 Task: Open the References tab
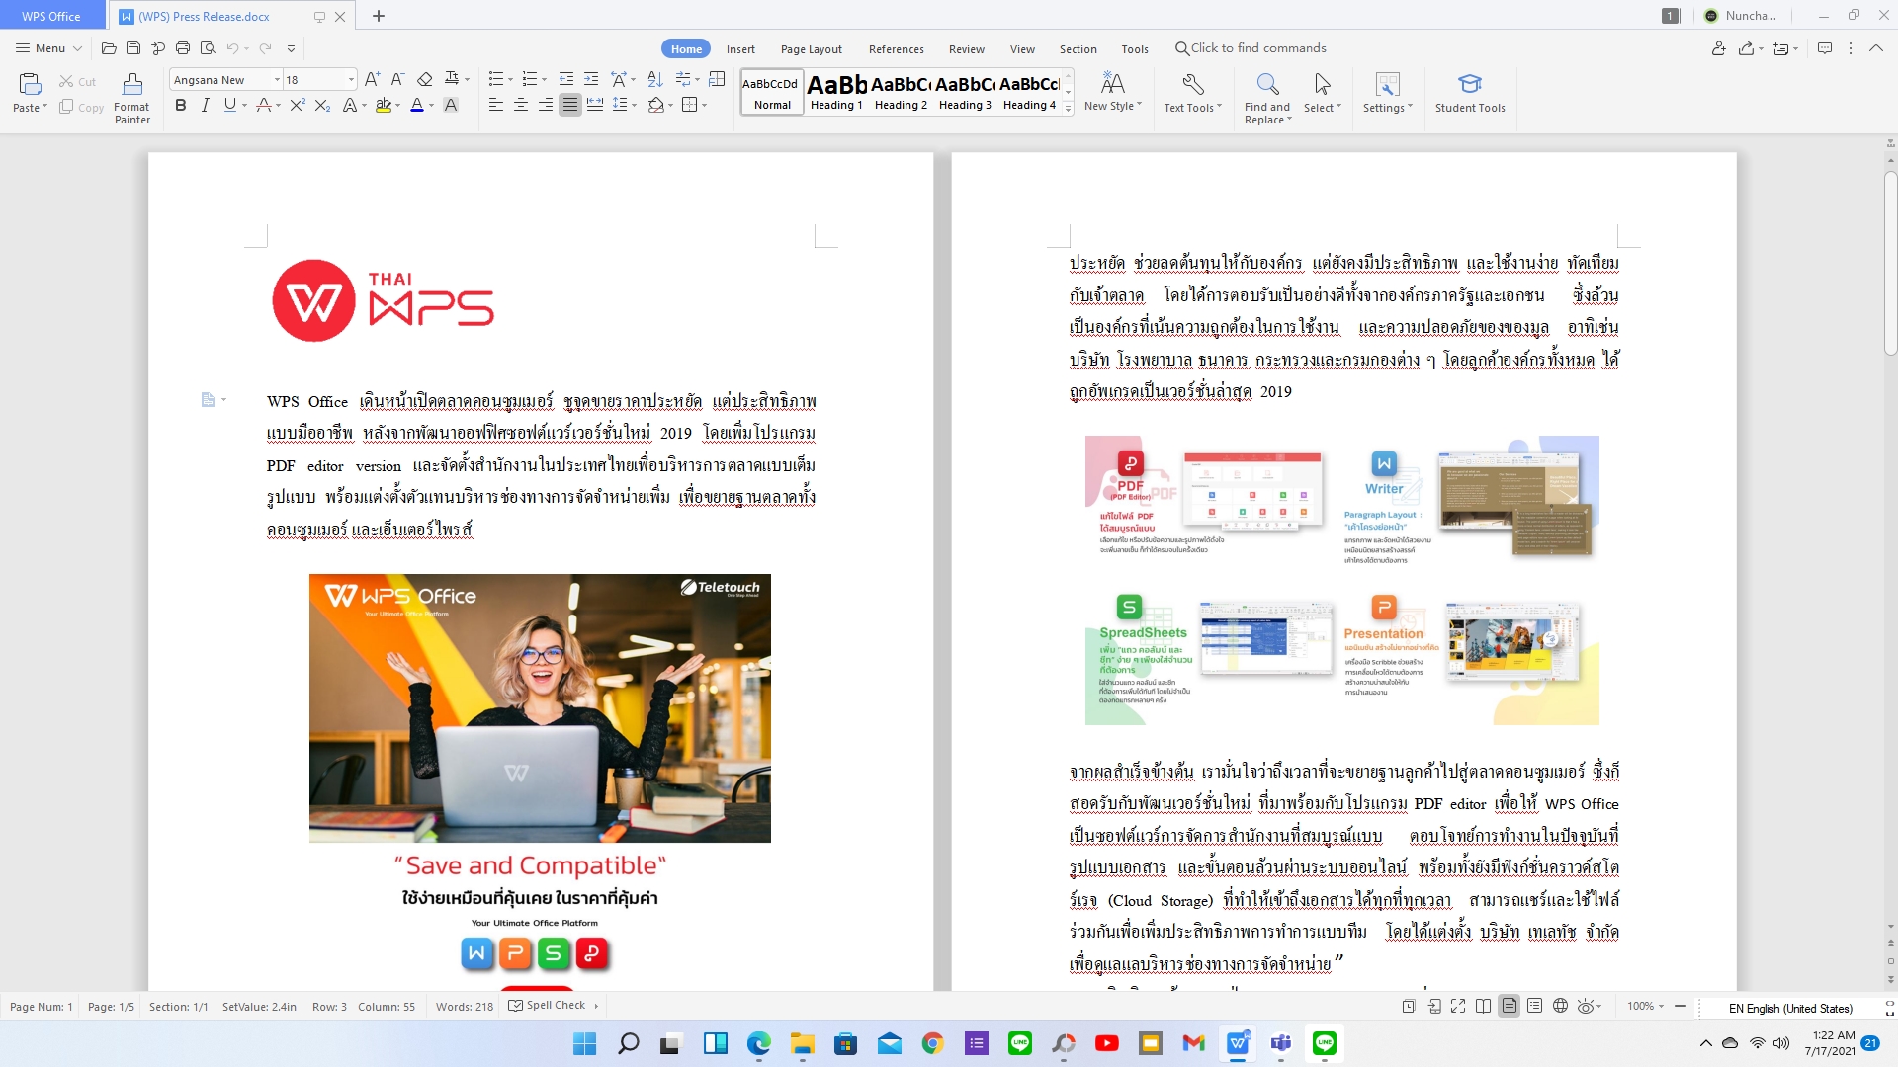(x=896, y=49)
